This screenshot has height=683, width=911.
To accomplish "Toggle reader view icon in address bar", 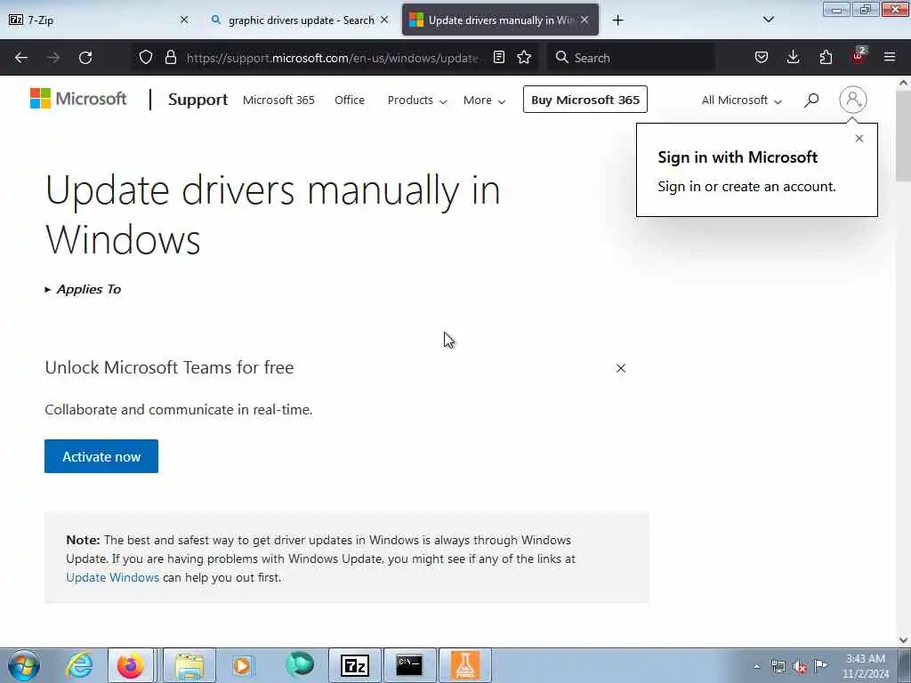I will pos(499,57).
